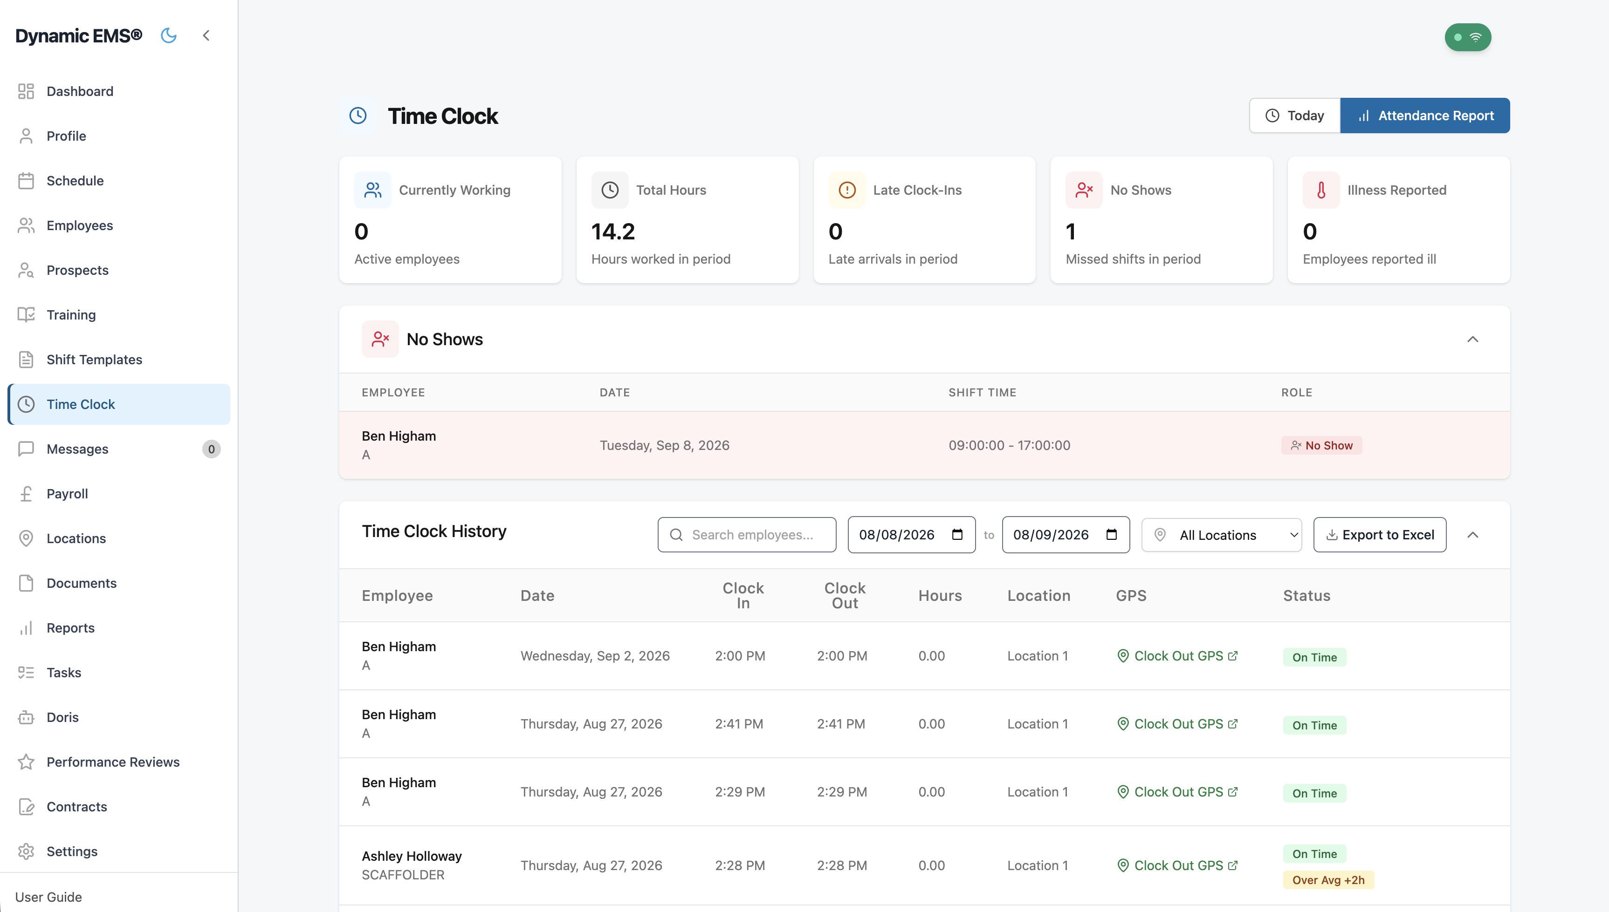
Task: Open the Employees section
Action: (119, 225)
